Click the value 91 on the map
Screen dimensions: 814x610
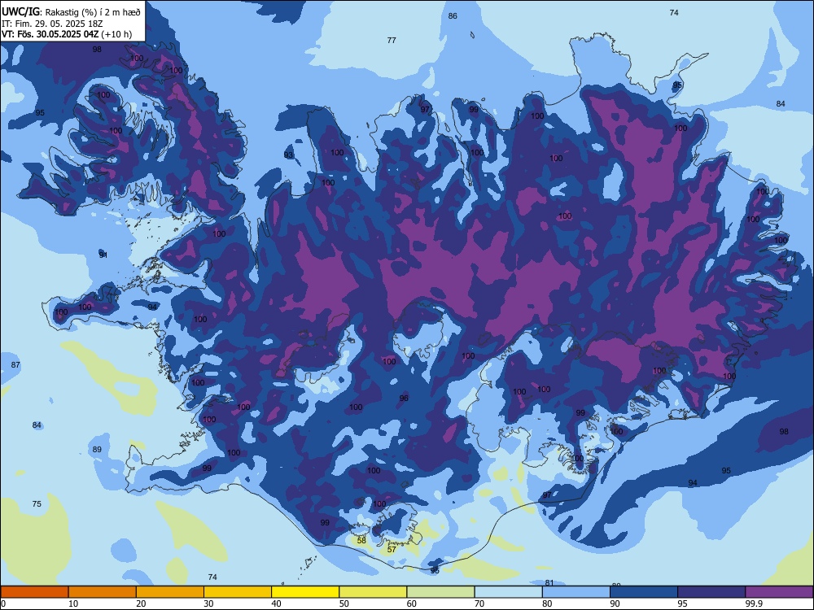103,255
